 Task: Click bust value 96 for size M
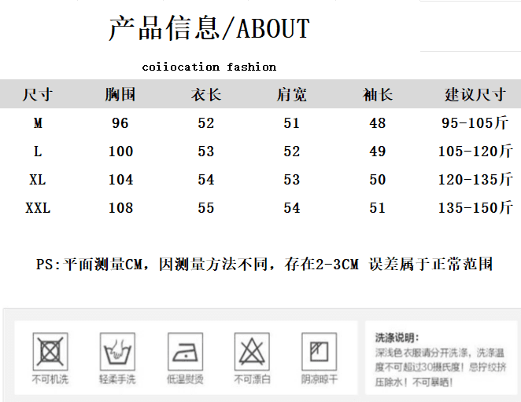120,123
